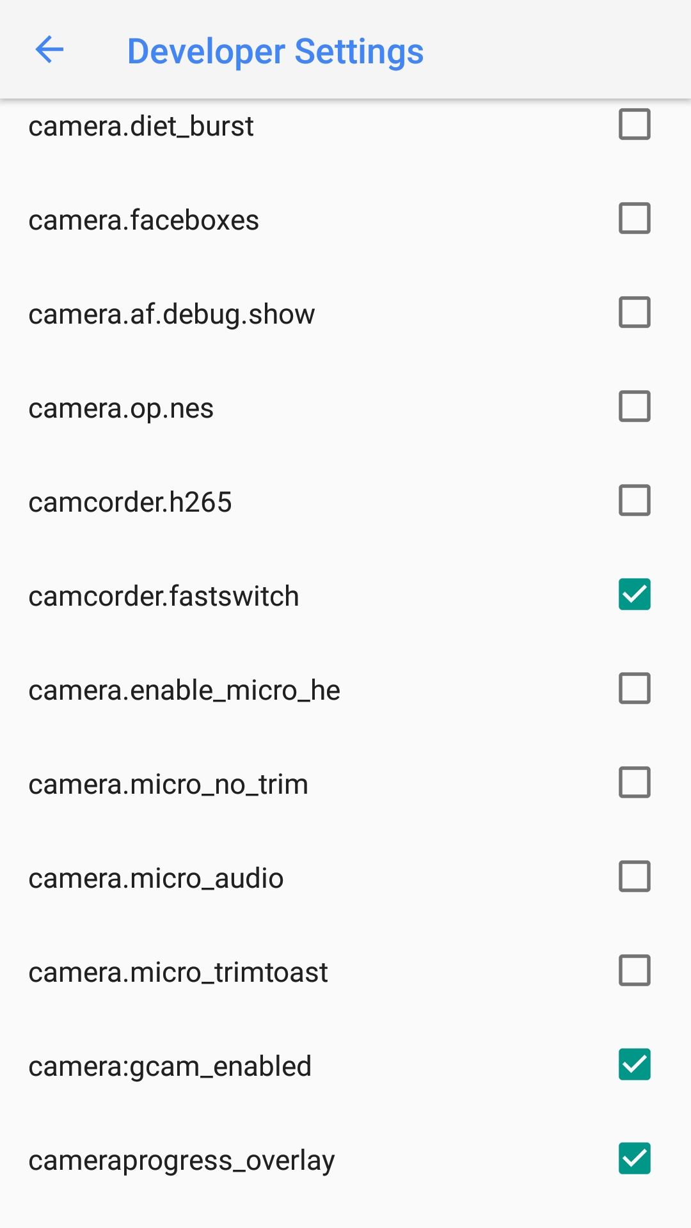This screenshot has width=691, height=1228.
Task: Check the camera.faceboxes box
Action: 634,218
